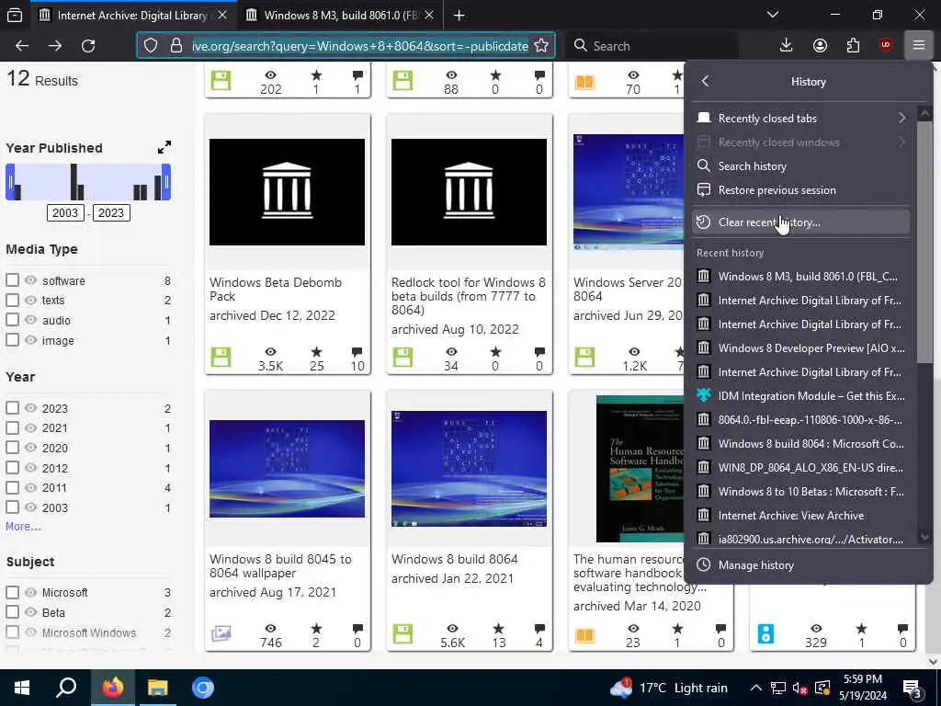Open IDM Integration Module history entry

[x=801, y=396]
